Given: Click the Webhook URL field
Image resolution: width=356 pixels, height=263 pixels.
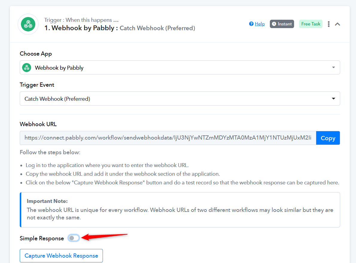Looking at the screenshot, I should click(168, 138).
